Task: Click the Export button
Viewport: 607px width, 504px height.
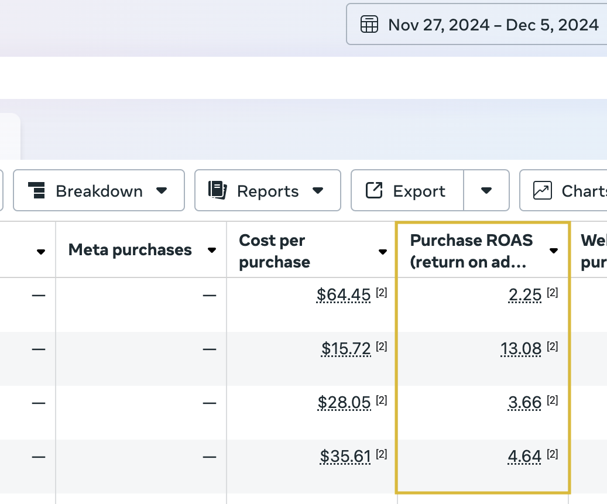Action: [407, 191]
